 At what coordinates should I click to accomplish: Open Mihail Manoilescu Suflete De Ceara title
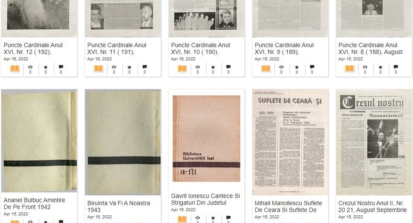tap(289, 206)
